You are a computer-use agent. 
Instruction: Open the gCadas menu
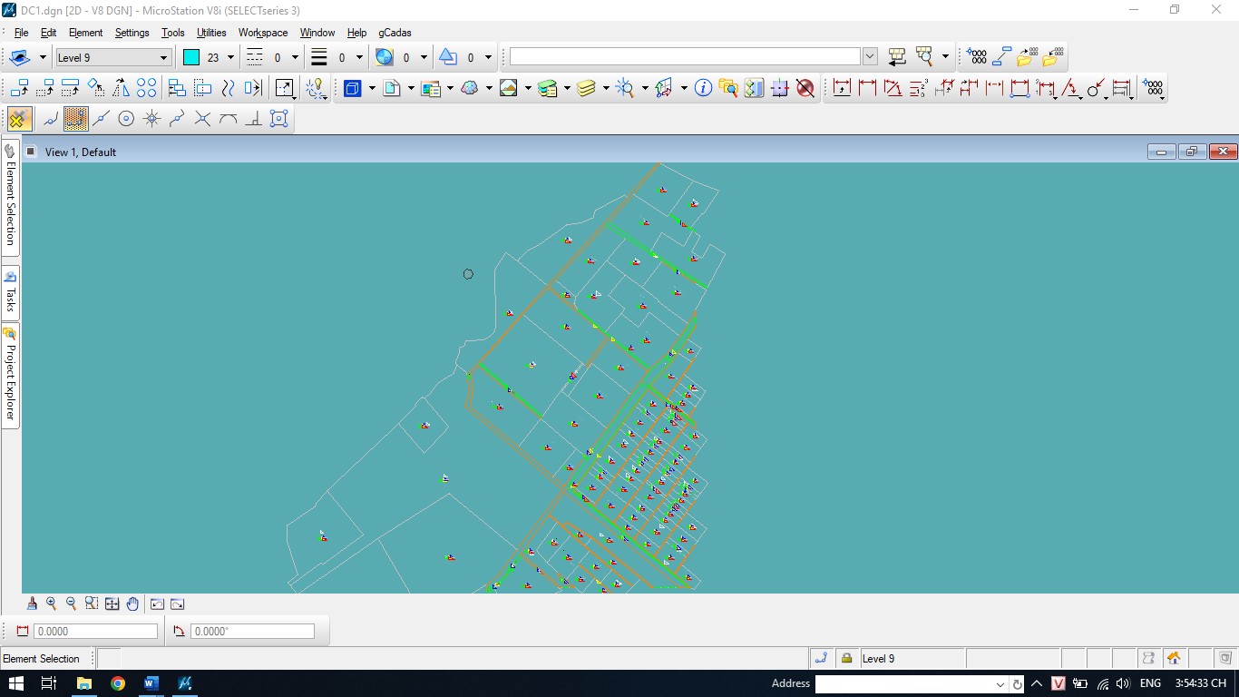395,33
